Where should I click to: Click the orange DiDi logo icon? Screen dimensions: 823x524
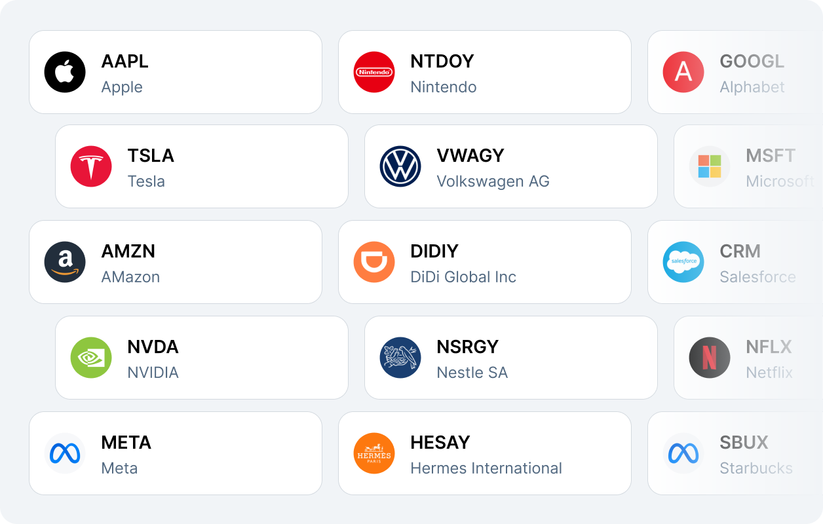[x=374, y=262]
